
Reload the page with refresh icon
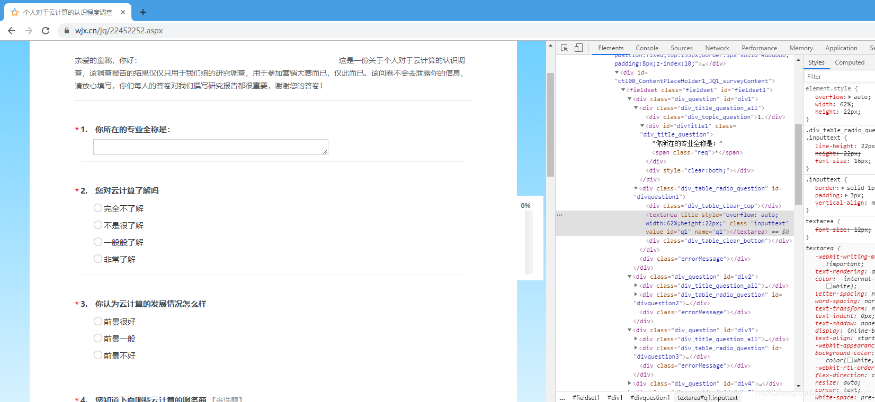[46, 31]
